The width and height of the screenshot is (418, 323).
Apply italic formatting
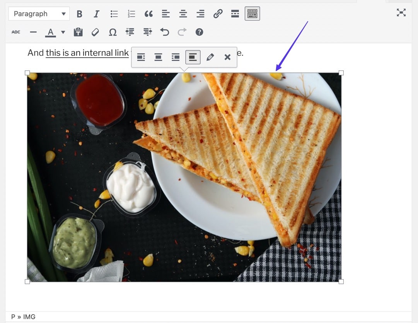coord(96,14)
